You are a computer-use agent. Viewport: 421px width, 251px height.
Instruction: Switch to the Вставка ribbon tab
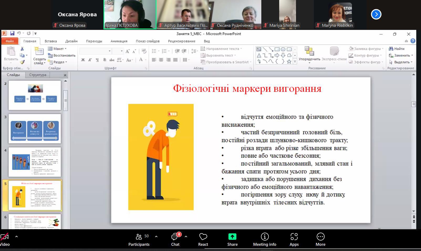tap(51, 41)
